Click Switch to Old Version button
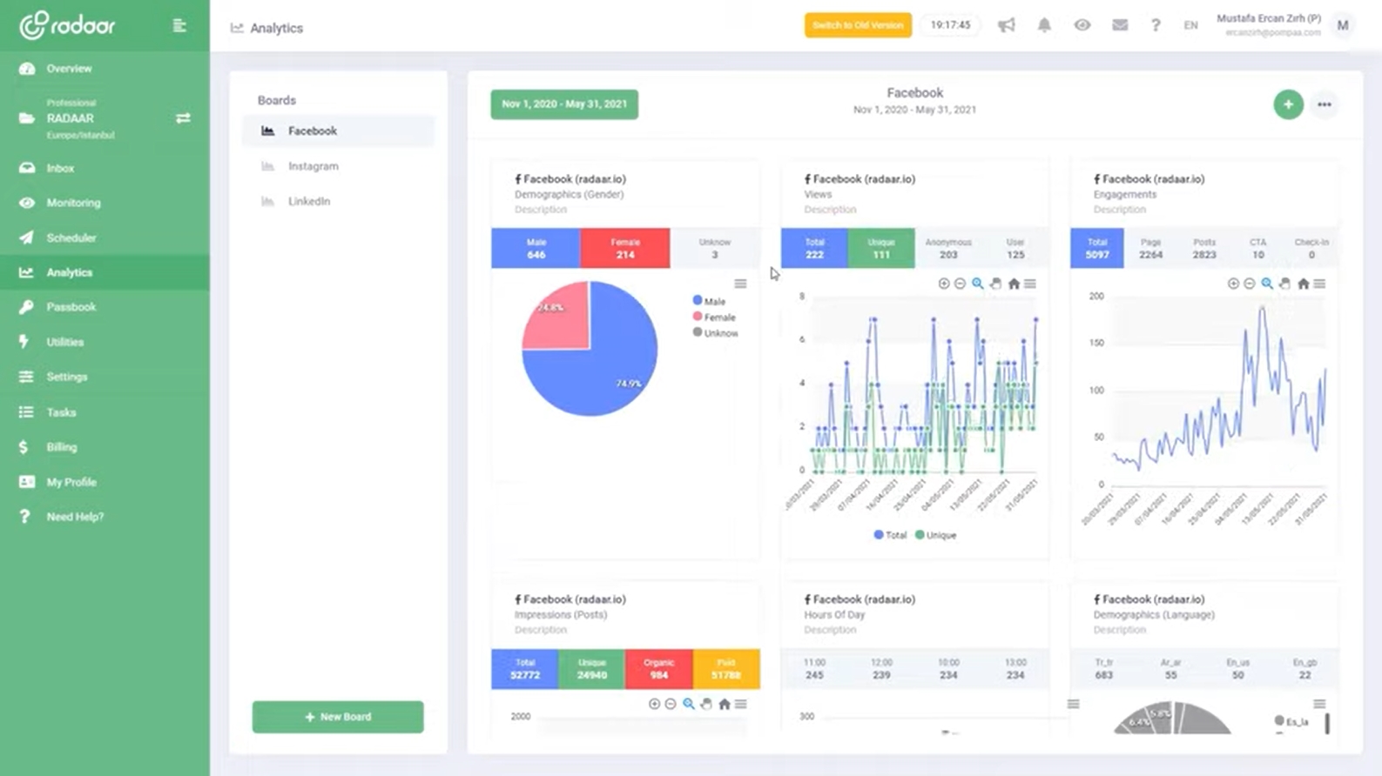The width and height of the screenshot is (1382, 776). [x=858, y=25]
